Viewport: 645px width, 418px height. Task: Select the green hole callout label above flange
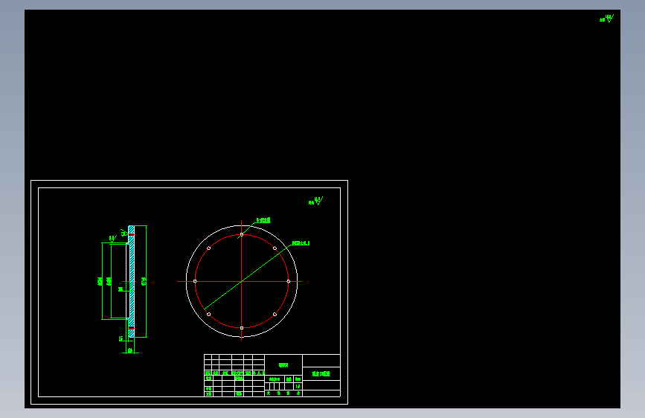tap(263, 220)
